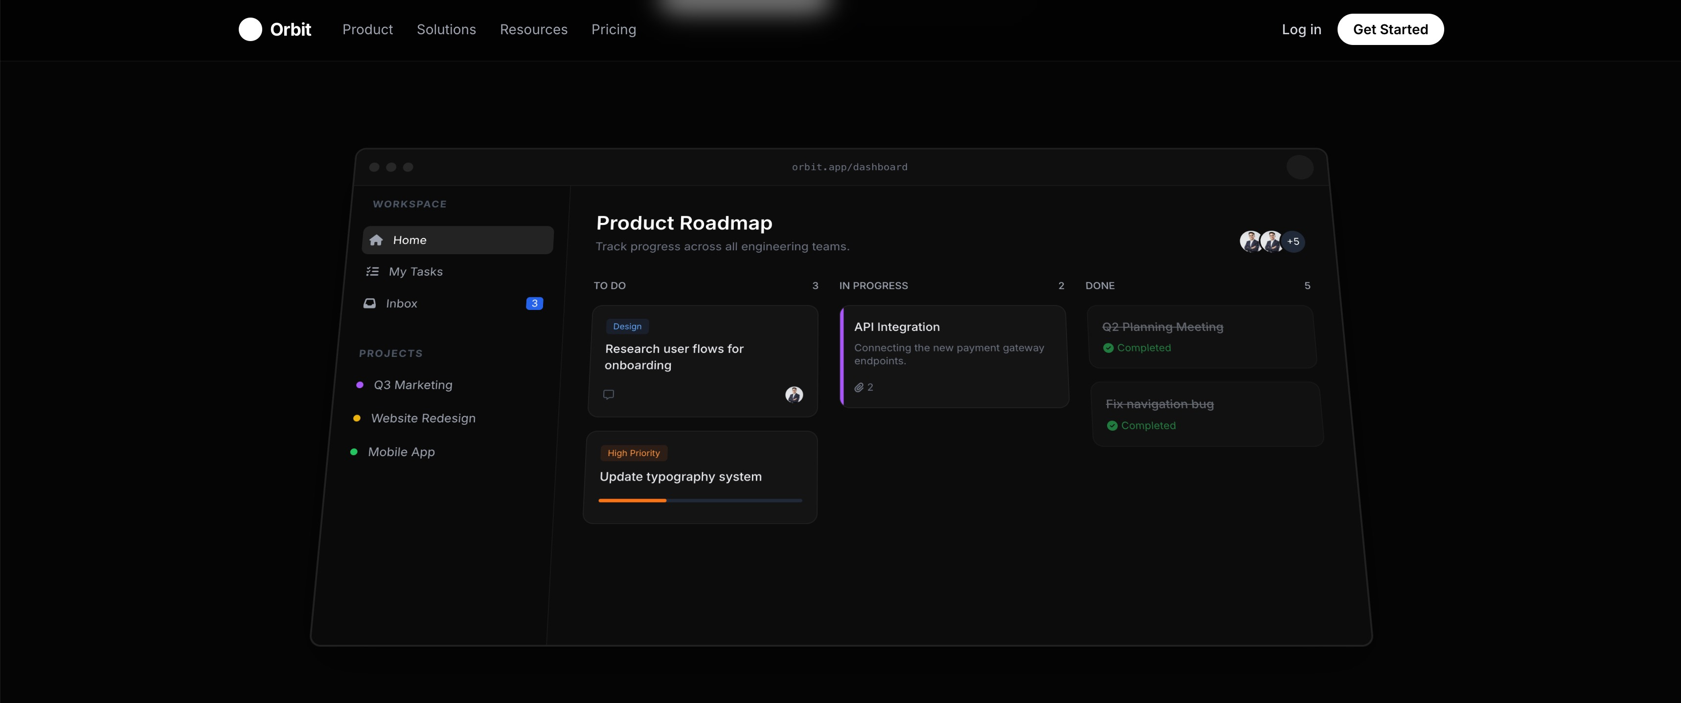Toggle the Completed check on Fix navigation bug
Screen dimensions: 1681x703
click(1113, 425)
